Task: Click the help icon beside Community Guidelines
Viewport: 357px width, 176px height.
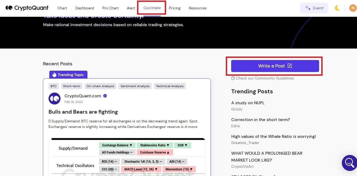Action: pos(233,78)
